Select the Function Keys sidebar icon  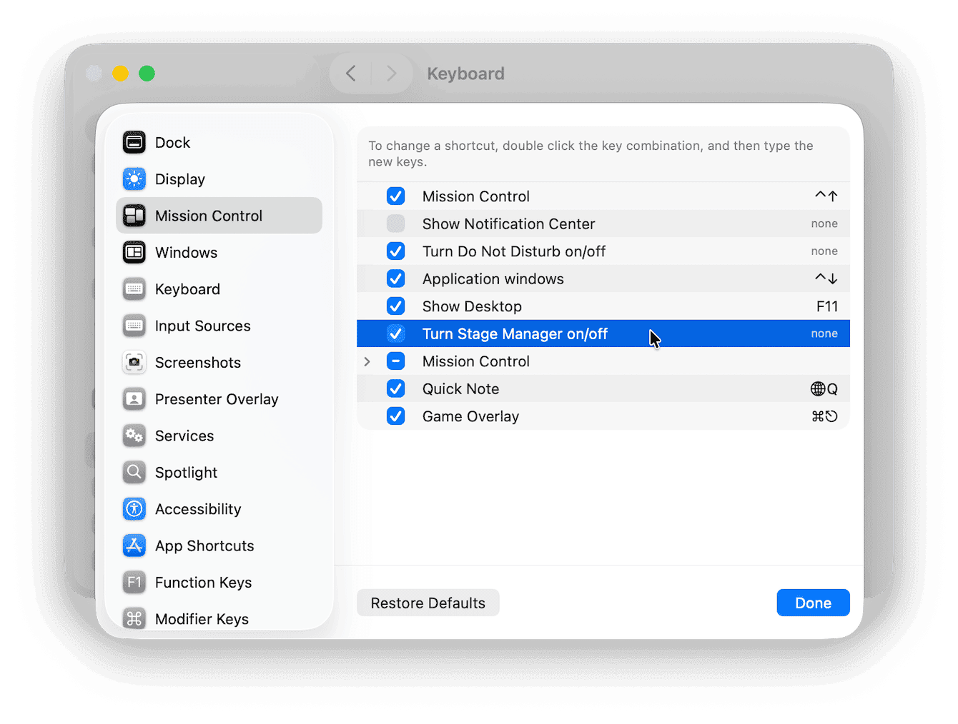(134, 582)
